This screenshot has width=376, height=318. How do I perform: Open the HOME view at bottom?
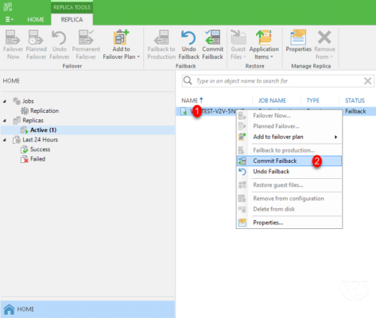tap(87, 309)
